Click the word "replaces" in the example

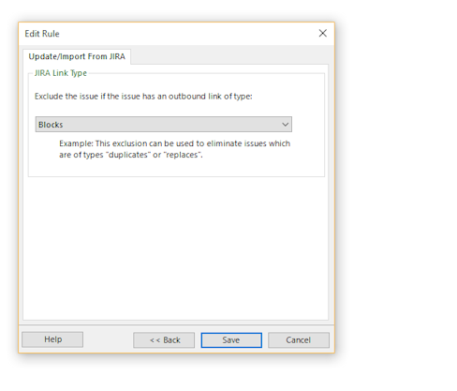pos(182,155)
